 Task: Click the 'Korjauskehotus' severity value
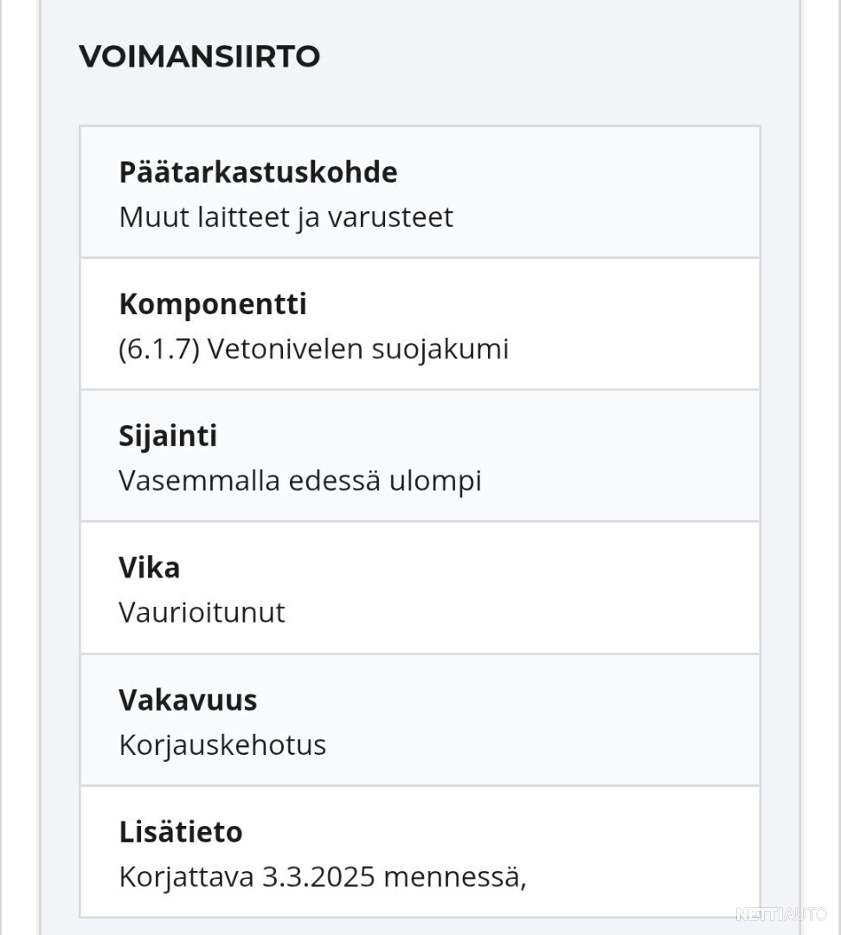coord(222,745)
